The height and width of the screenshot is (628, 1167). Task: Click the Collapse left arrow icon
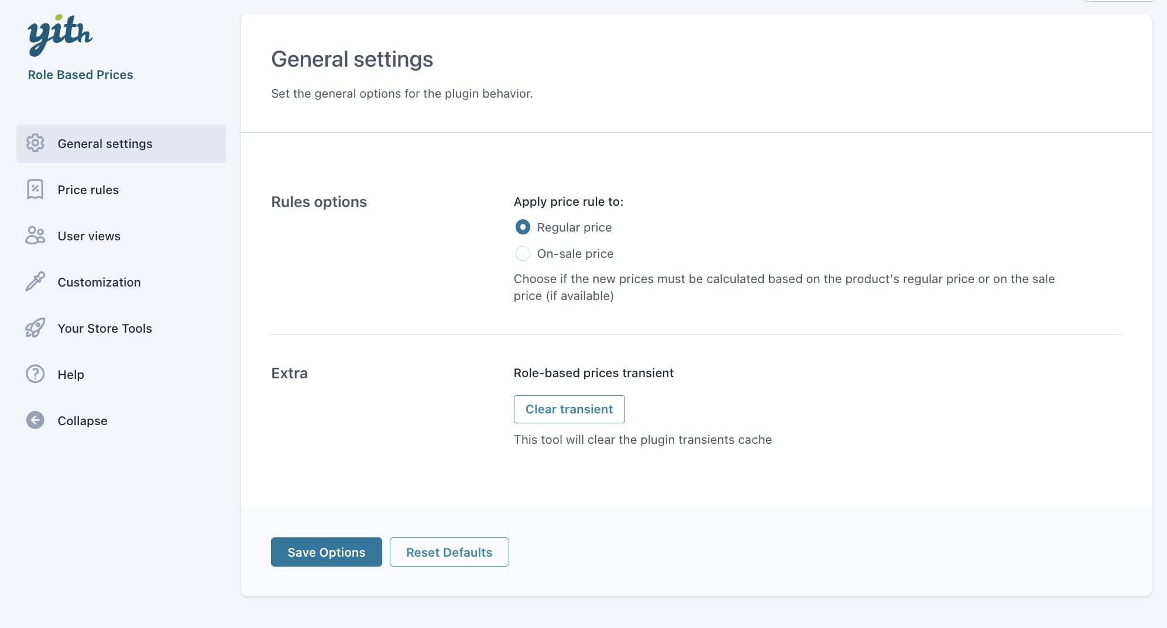[x=35, y=420]
